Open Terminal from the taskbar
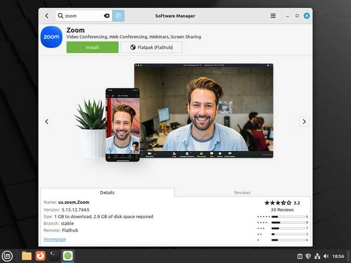The width and height of the screenshot is (351, 263). 54,256
